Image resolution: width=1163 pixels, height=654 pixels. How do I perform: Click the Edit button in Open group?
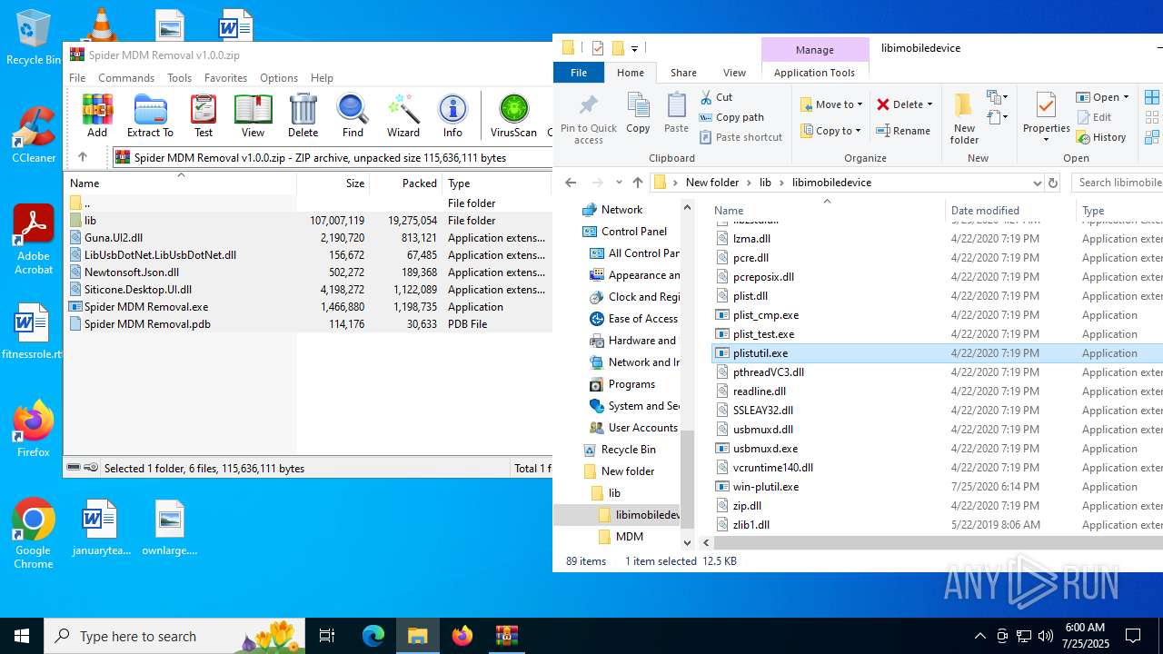tap(1095, 117)
